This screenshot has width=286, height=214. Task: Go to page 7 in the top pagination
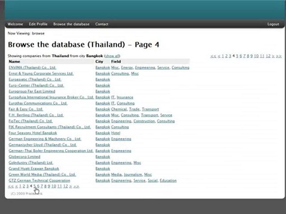[244, 56]
